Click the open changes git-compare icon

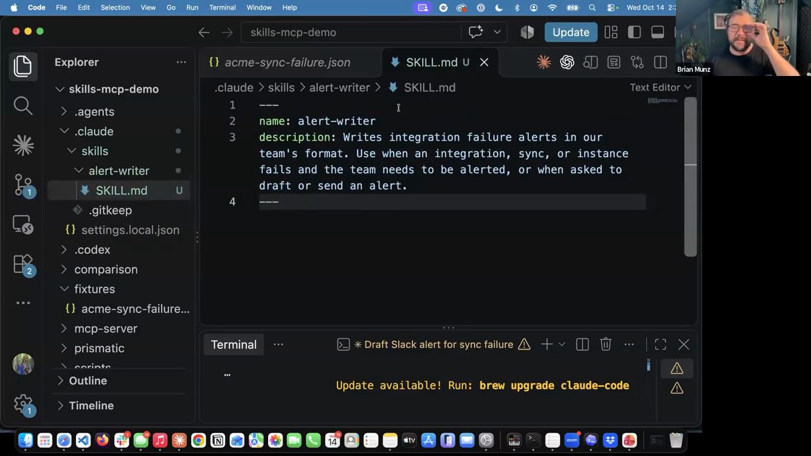tap(637, 62)
